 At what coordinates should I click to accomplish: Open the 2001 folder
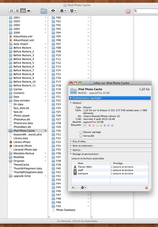coord(17,18)
